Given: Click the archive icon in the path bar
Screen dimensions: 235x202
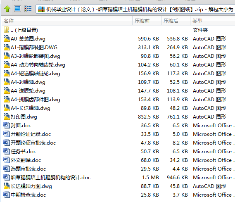Looking at the screenshot, I should click(41, 9).
